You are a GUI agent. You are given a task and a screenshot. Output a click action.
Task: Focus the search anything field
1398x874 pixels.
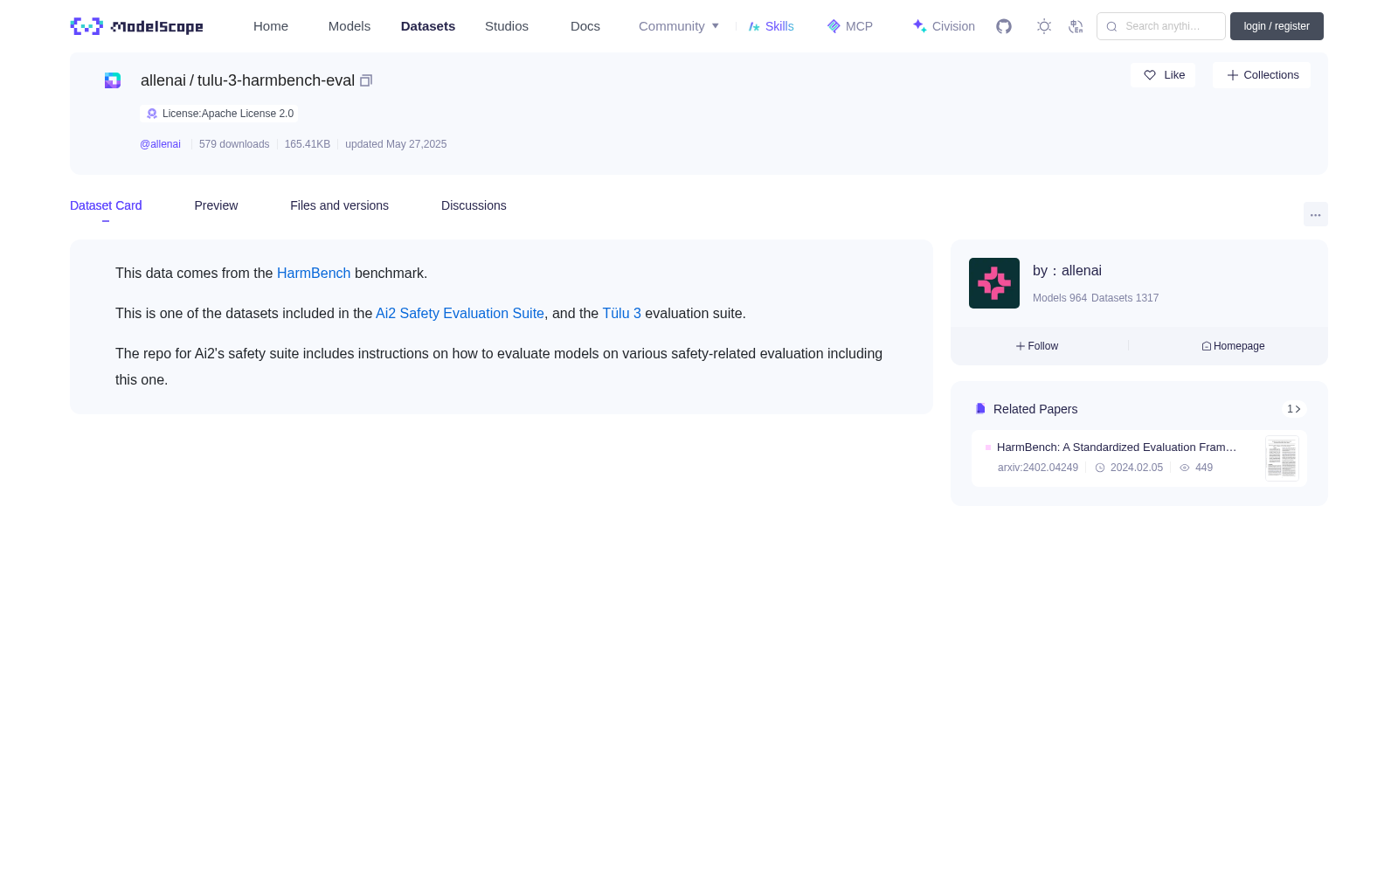[x=1161, y=26]
